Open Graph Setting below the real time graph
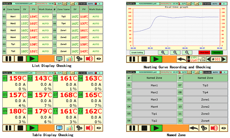Image resolution: width=230 pixels, height=138 pixels. (x=137, y=52)
